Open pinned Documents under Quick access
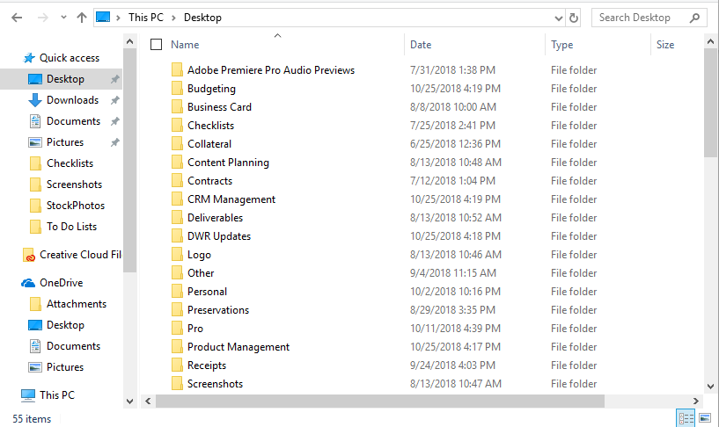This screenshot has width=719, height=427. tap(73, 121)
